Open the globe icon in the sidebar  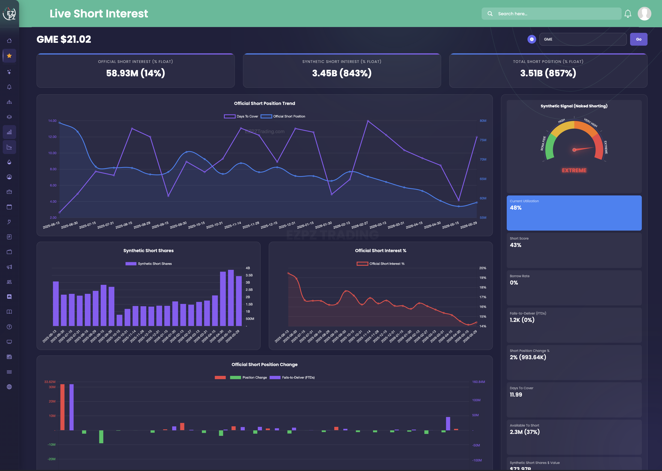click(9, 387)
